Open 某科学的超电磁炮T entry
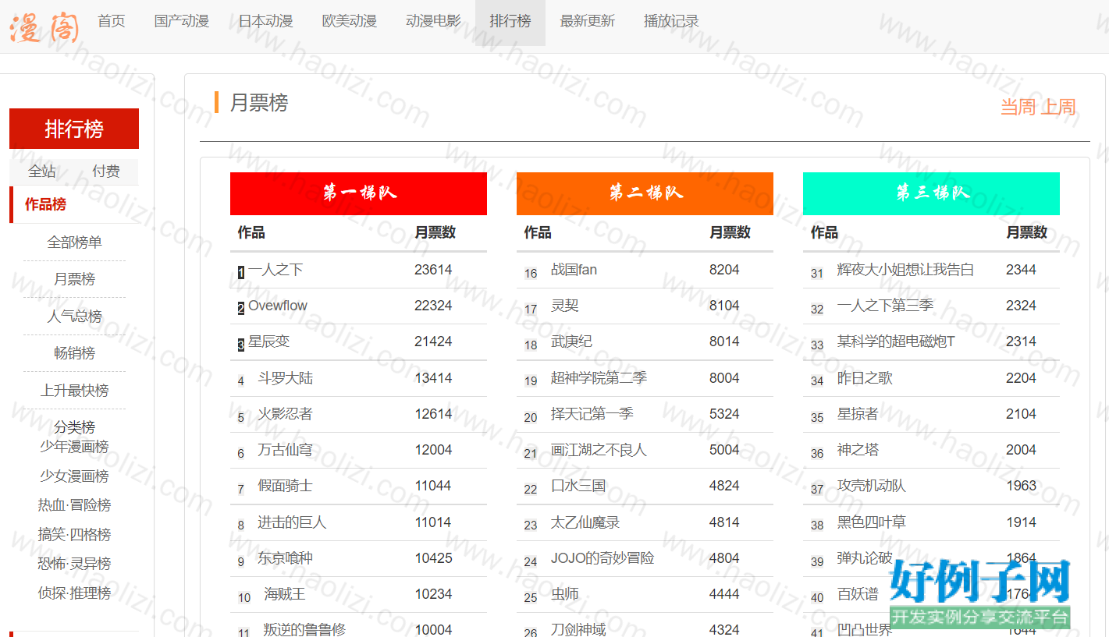The image size is (1109, 637). (896, 342)
